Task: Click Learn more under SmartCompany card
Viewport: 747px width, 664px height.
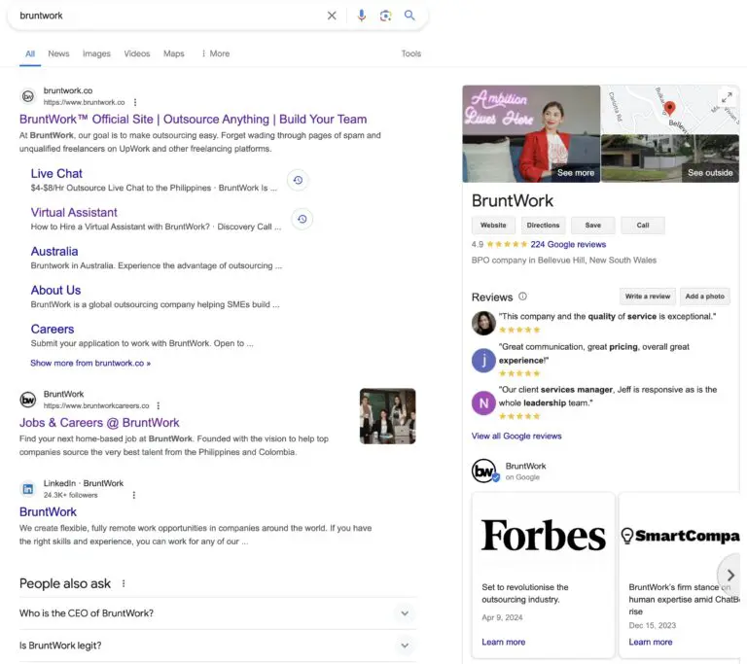Action: 651,642
